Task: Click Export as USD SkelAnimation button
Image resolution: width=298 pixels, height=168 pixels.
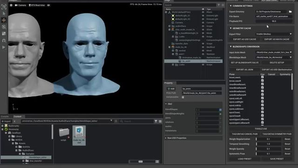Action: pyautogui.click(x=277, y=70)
